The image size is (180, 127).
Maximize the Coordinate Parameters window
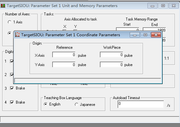click(x=145, y=35)
